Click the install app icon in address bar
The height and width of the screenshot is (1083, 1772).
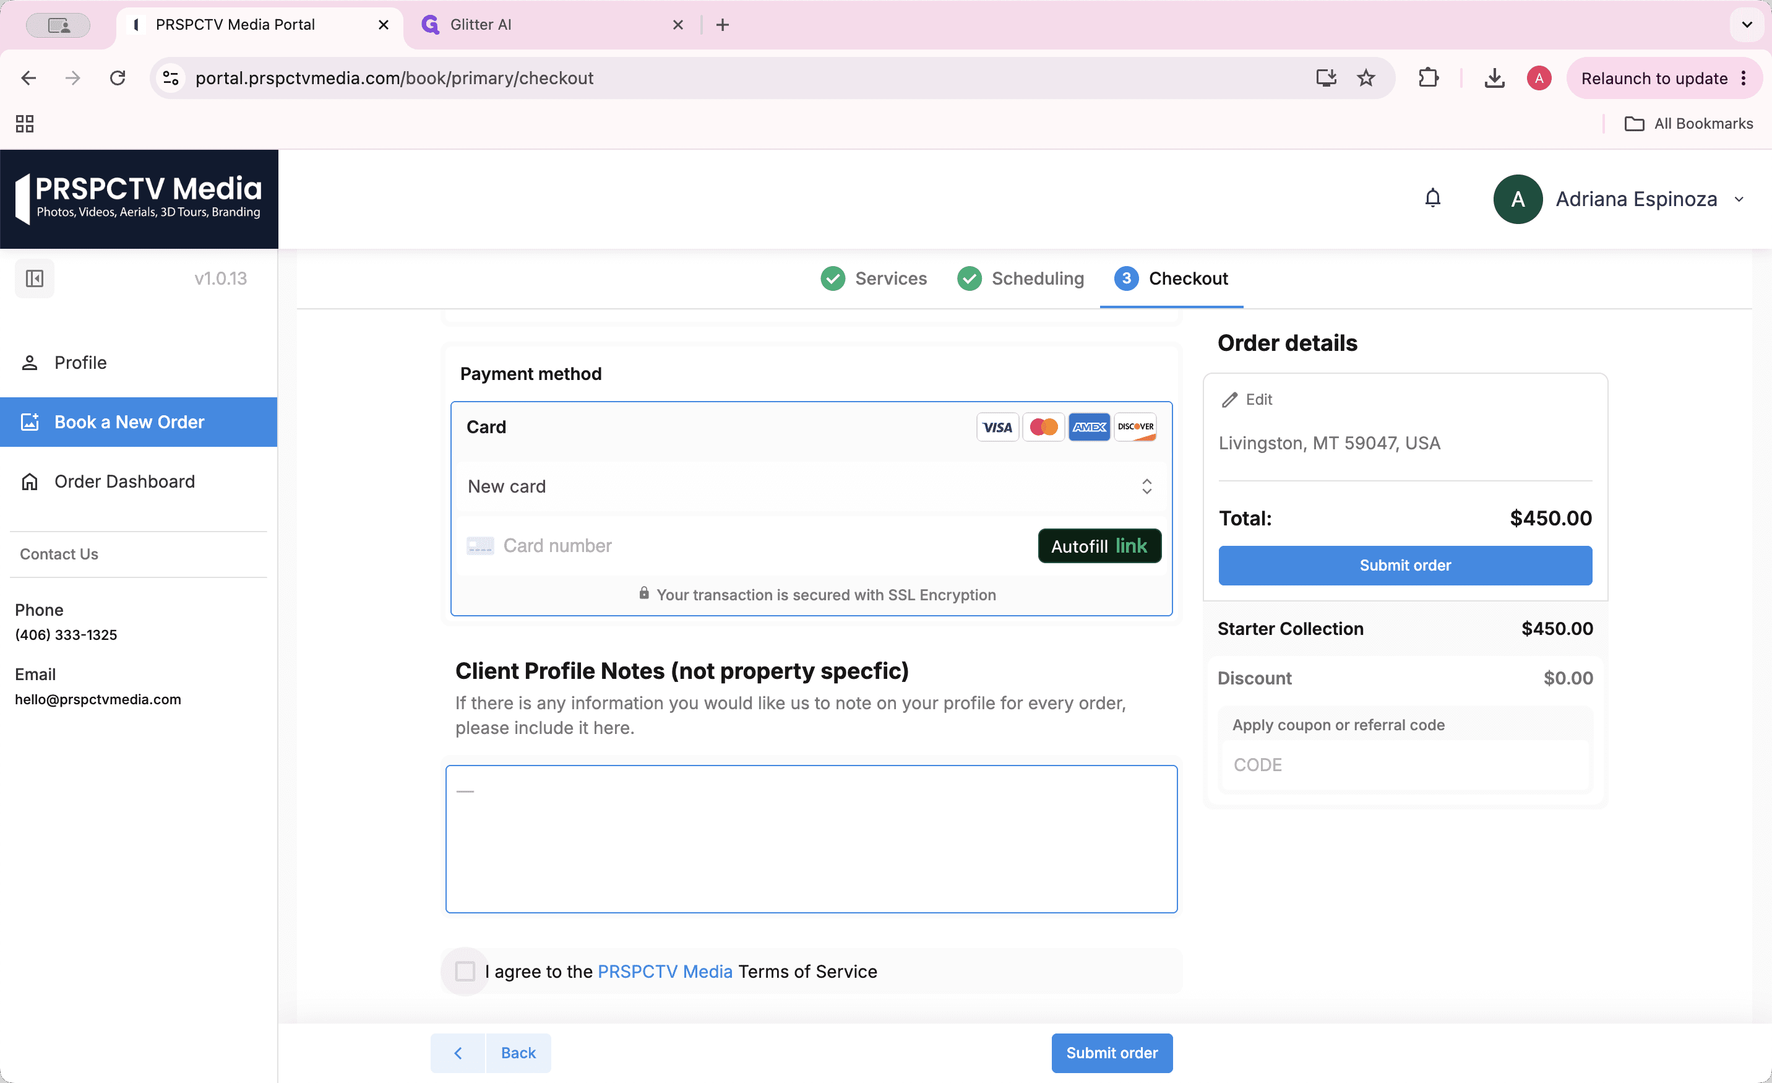pyautogui.click(x=1326, y=77)
